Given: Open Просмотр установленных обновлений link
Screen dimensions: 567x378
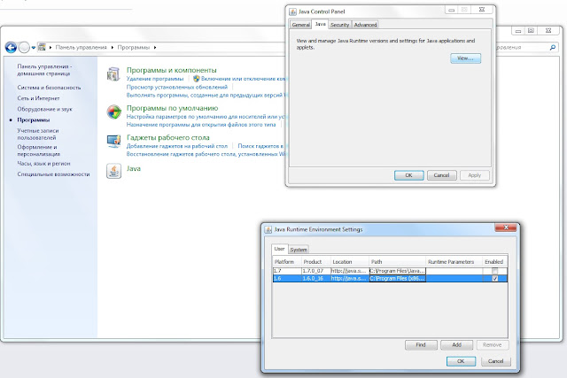Looking at the screenshot, I should tap(177, 87).
